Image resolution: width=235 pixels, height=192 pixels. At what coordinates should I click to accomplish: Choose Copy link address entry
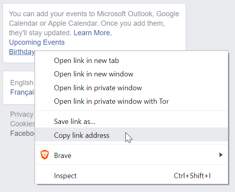coord(131,135)
